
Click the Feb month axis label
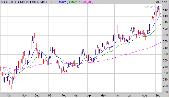click(64, 95)
